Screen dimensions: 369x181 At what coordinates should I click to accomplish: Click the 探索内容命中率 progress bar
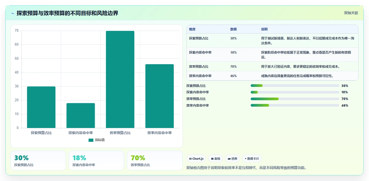[295, 92]
